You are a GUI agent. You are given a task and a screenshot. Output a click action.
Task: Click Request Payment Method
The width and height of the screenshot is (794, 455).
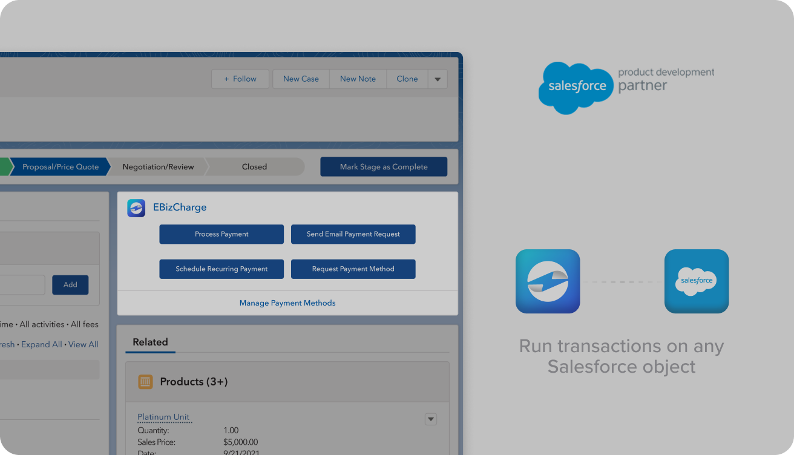pyautogui.click(x=353, y=269)
